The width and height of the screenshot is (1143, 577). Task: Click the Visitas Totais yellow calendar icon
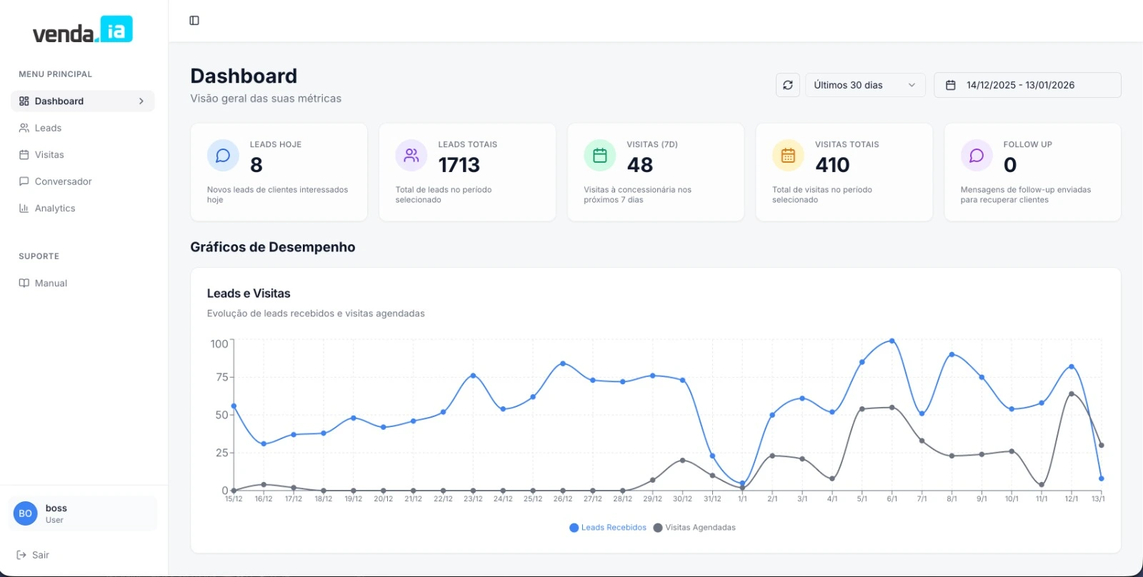click(x=788, y=156)
